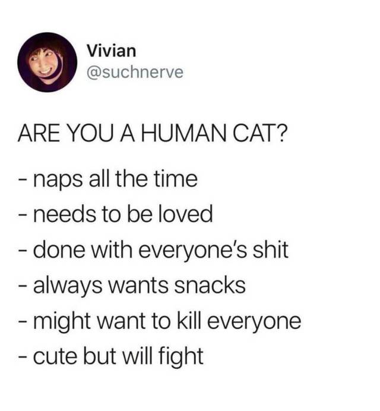This screenshot has height=411, width=380.
Task: Click the word "always" in the fourth bullet
Action: point(68,286)
